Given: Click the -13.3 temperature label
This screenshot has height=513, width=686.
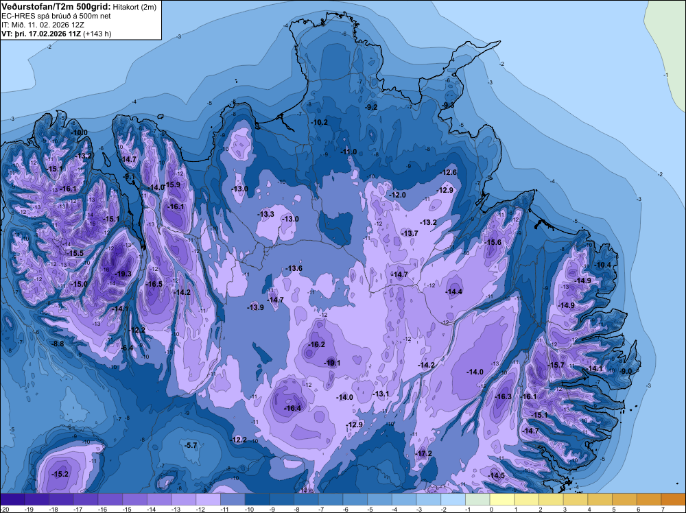Looking at the screenshot, I should point(265,214).
